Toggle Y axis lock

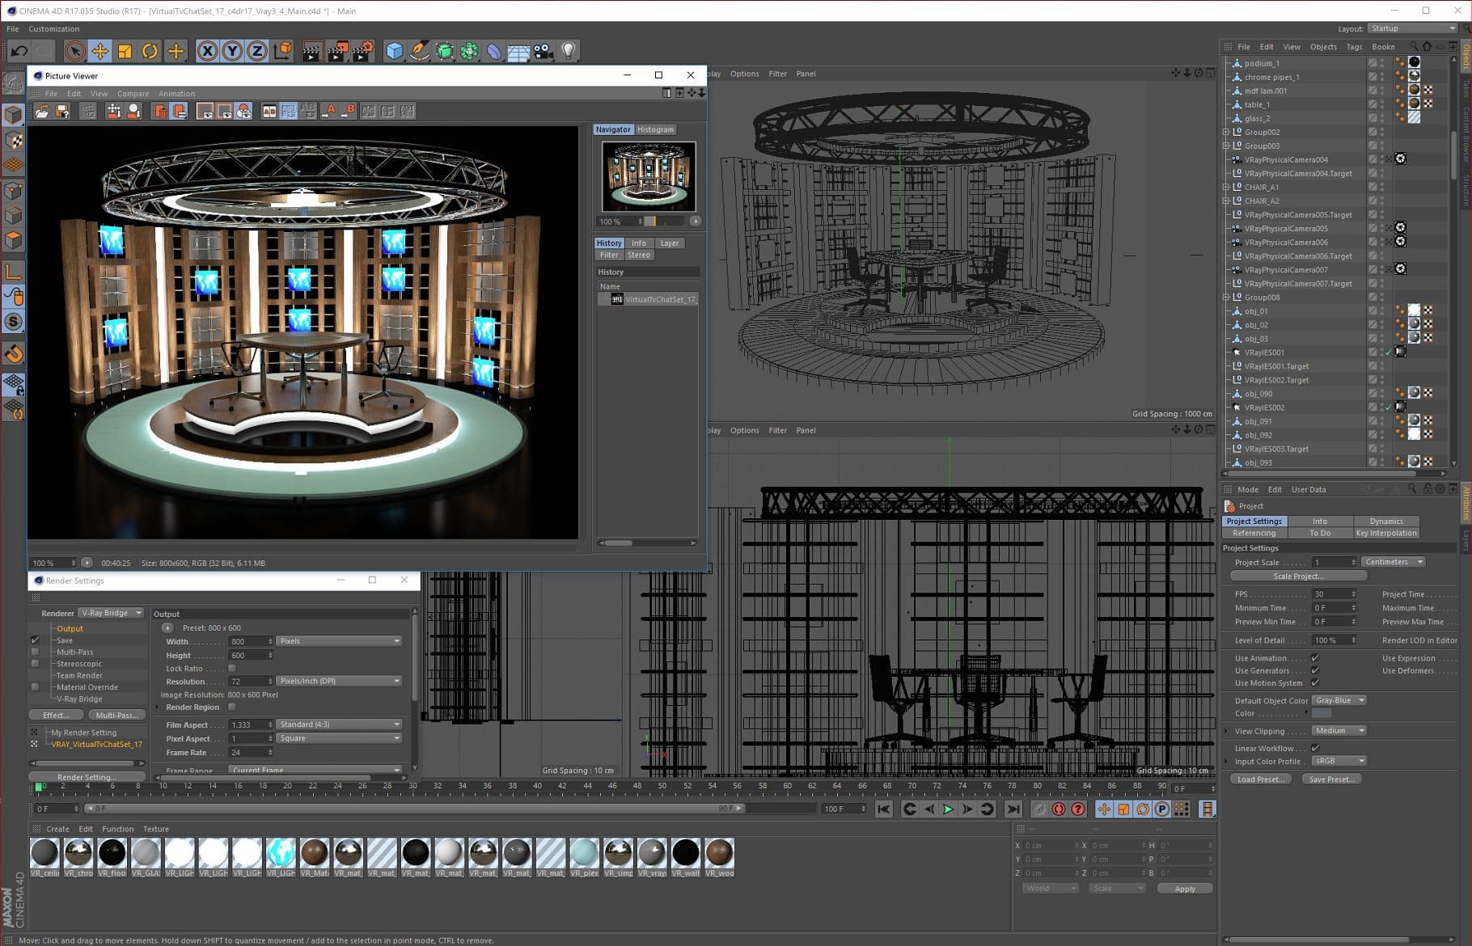[x=232, y=52]
